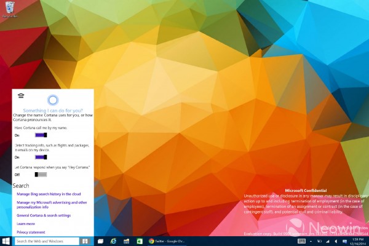Open File Explorer from the taskbar
Image resolution: width=369 pixels, height=246 pixels.
pyautogui.click(x=126, y=241)
